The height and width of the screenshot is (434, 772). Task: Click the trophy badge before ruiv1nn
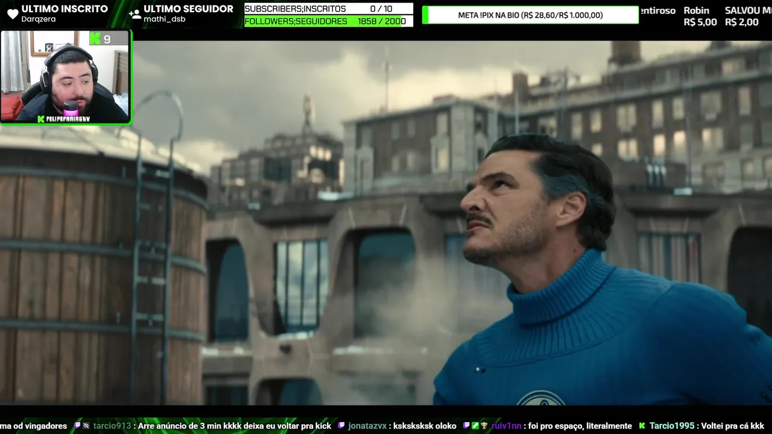(x=484, y=426)
